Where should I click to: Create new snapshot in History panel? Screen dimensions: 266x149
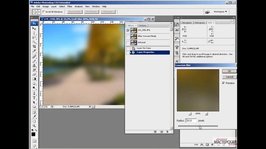pyautogui.click(x=161, y=132)
